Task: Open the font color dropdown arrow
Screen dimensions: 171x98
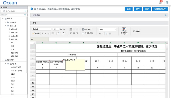Action: point(66,33)
